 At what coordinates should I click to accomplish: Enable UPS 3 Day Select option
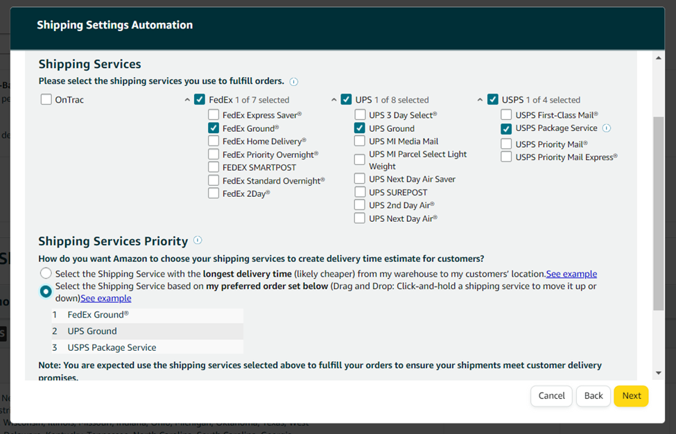(x=360, y=115)
